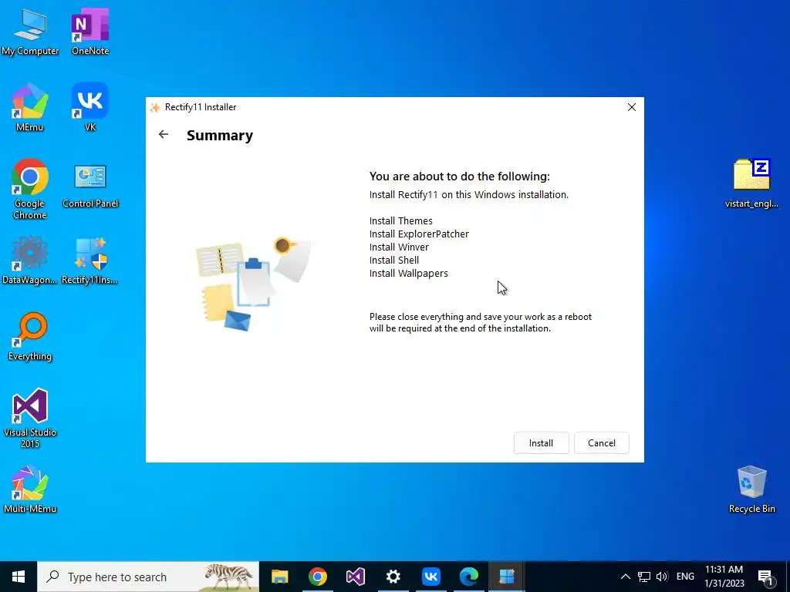Open the network status tray icon
790x592 pixels.
click(644, 577)
